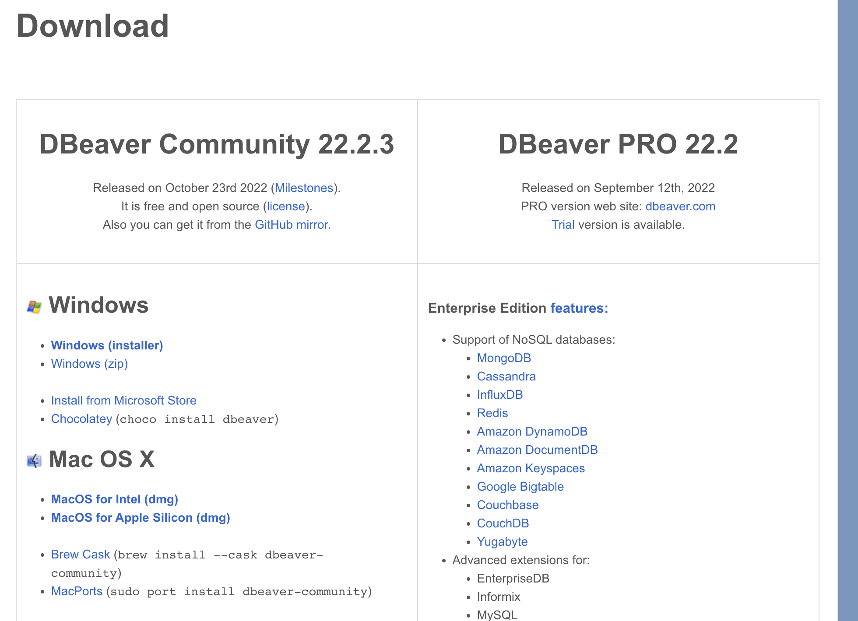Viewport: 858px width, 621px height.
Task: Open the Milestones link
Action: pyautogui.click(x=304, y=188)
